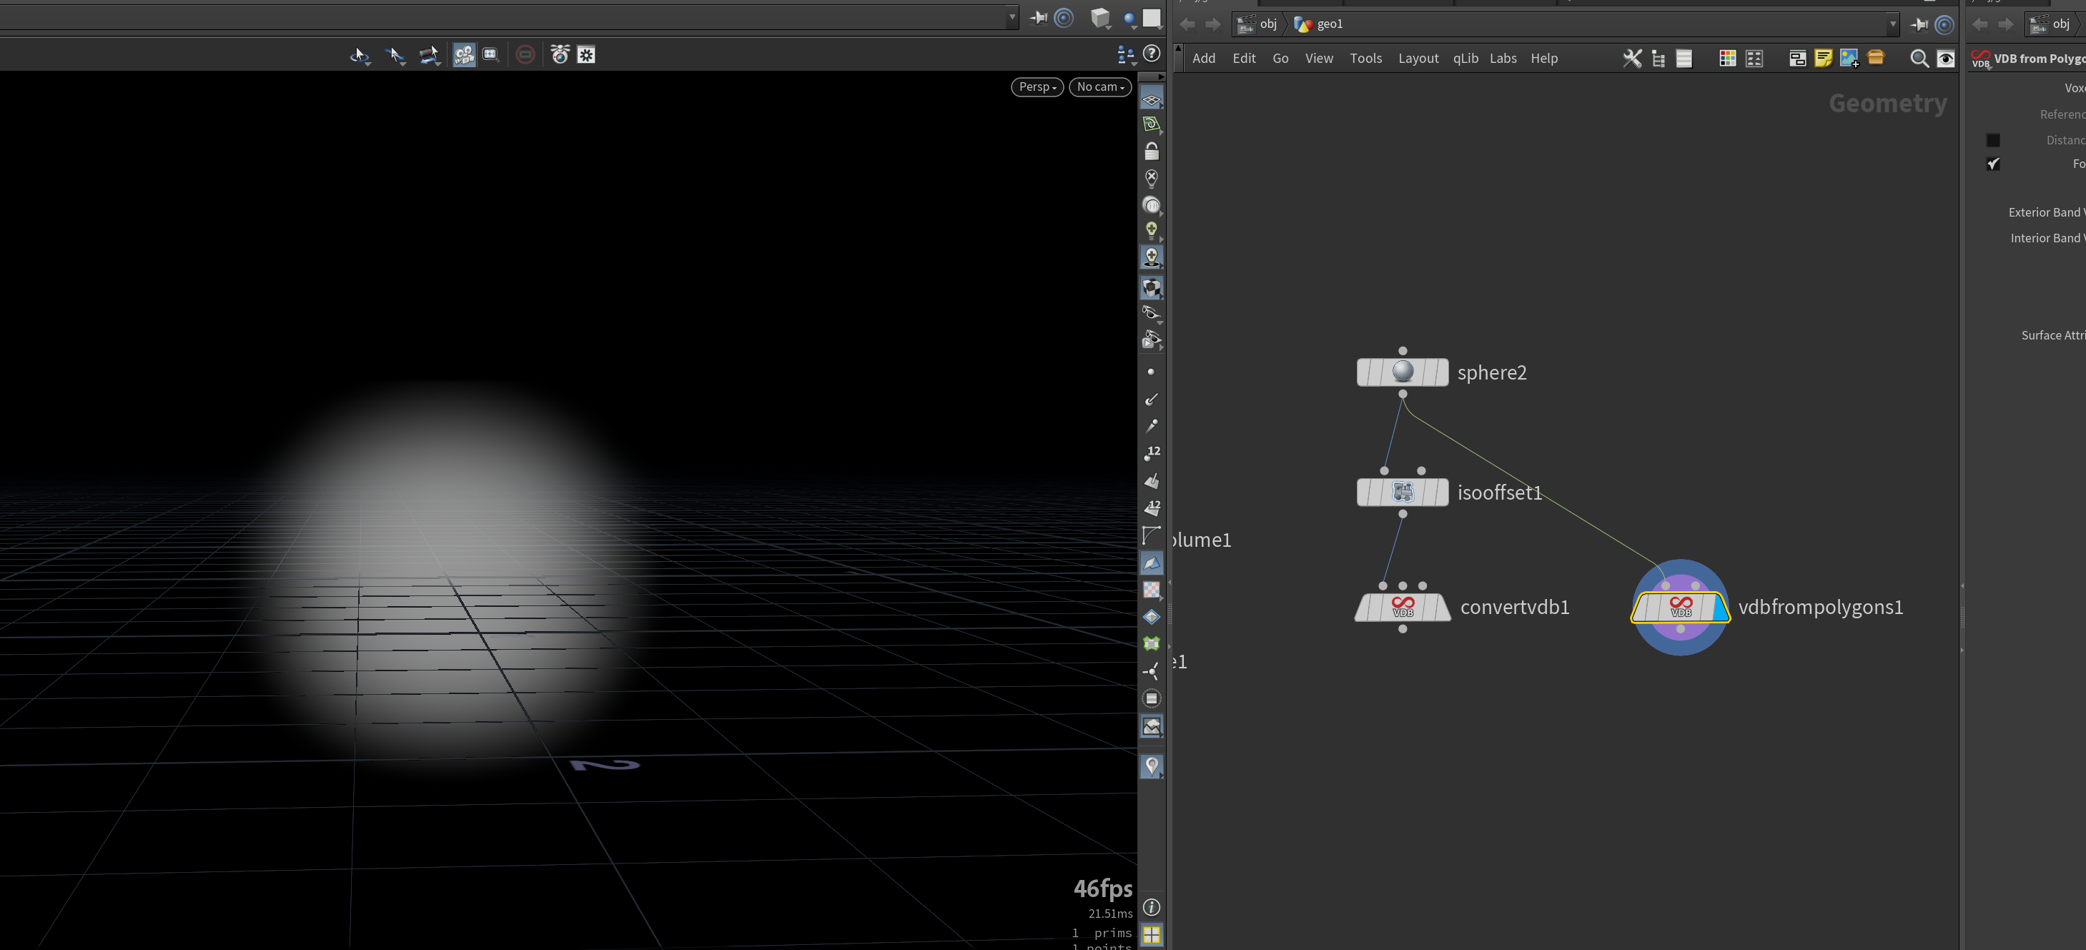Click the output connector of sphere2

click(x=1403, y=394)
